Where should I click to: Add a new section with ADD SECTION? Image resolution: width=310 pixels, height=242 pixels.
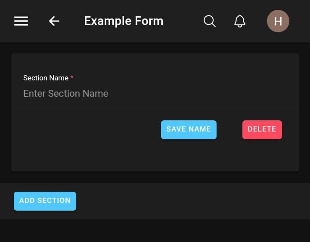45,201
